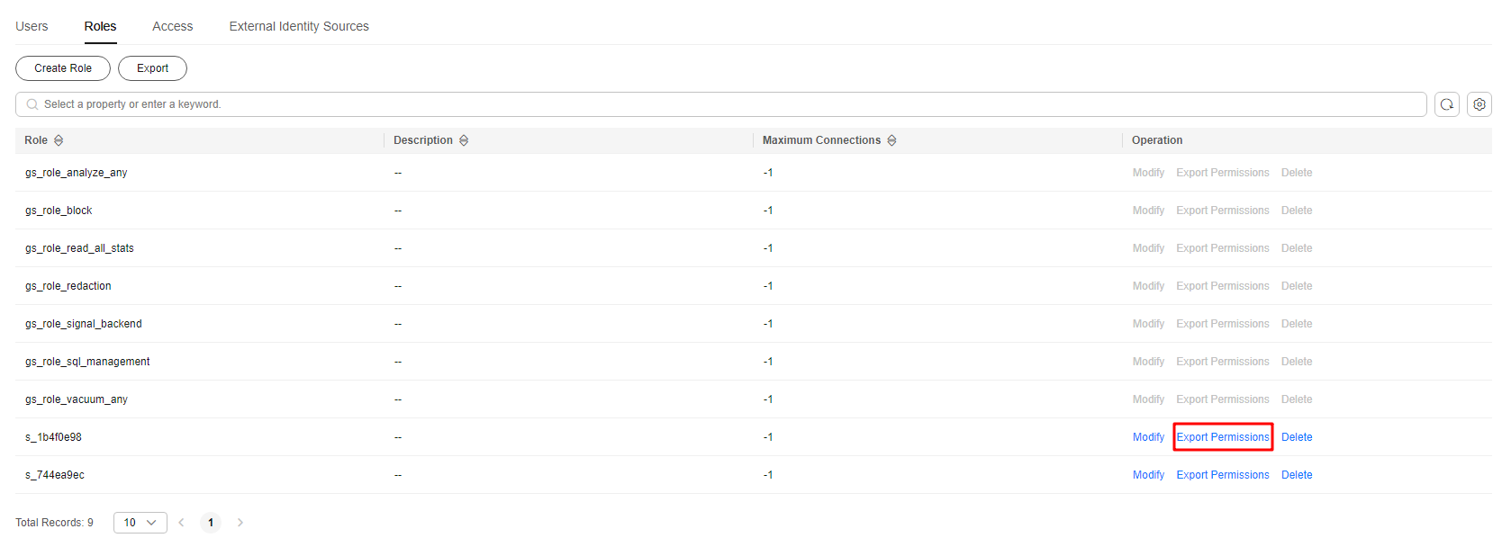Click the magnifier icon in the search field

[x=32, y=104]
